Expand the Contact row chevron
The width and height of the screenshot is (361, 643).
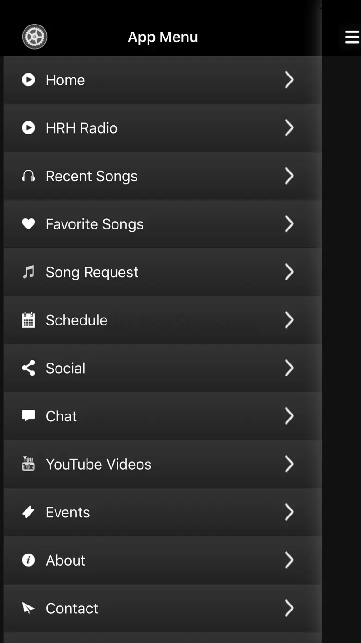pos(289,608)
